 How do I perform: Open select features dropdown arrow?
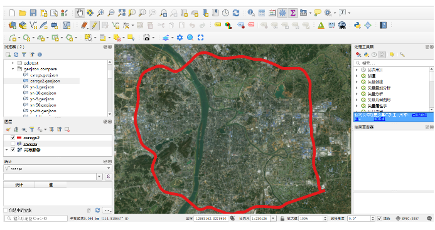pos(95,38)
